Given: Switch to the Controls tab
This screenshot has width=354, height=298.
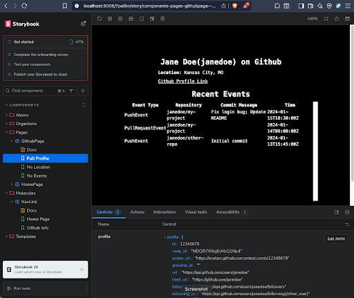Looking at the screenshot, I should tap(109, 212).
